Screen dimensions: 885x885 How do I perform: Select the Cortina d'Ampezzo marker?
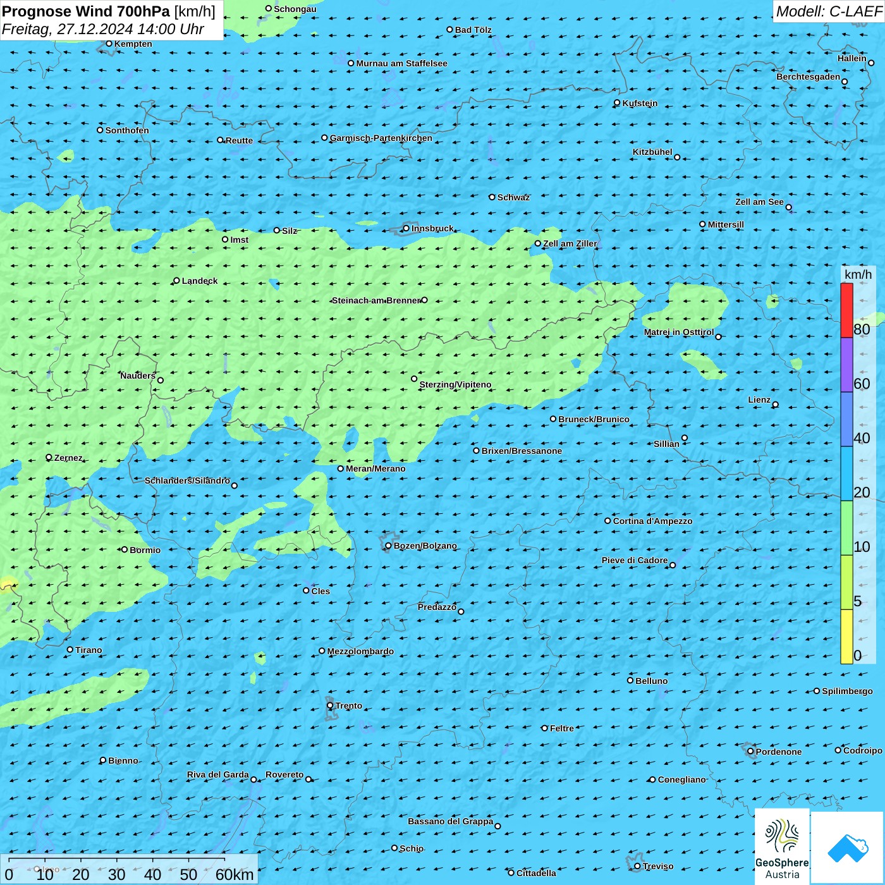pos(607,521)
